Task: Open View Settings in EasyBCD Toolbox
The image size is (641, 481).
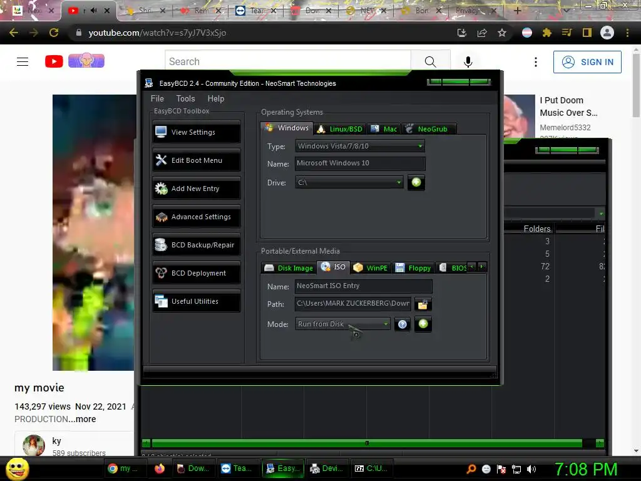Action: [x=196, y=132]
